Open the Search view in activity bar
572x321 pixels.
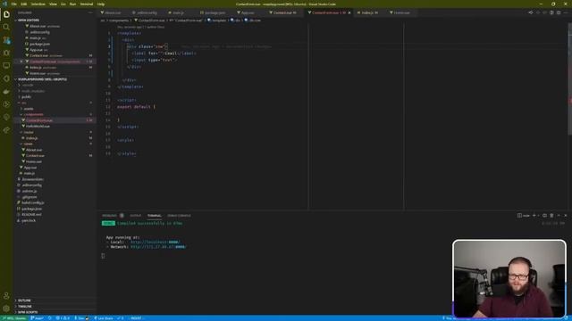point(6,27)
